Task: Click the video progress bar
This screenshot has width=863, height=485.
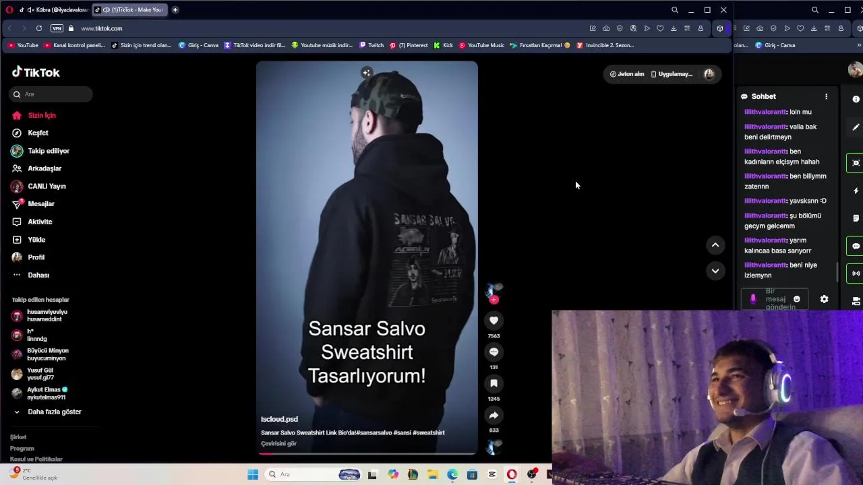Action: coord(367,453)
